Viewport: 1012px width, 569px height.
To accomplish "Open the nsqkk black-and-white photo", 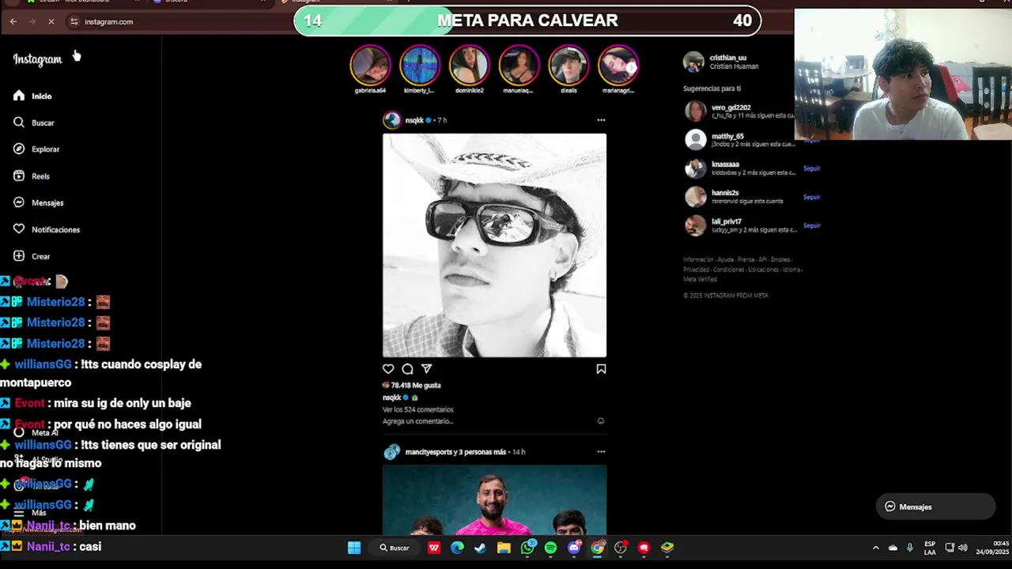I will click(x=495, y=245).
